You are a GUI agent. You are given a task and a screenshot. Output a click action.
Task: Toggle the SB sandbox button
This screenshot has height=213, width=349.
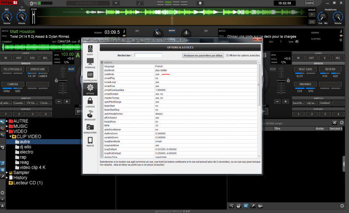(116, 3)
